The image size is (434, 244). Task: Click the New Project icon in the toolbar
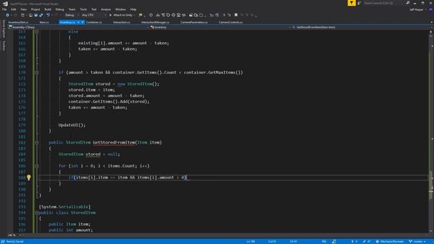coord(22,15)
